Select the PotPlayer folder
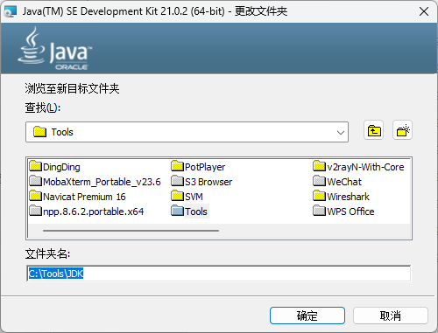Screen dimensions: 438x333 point(198,167)
